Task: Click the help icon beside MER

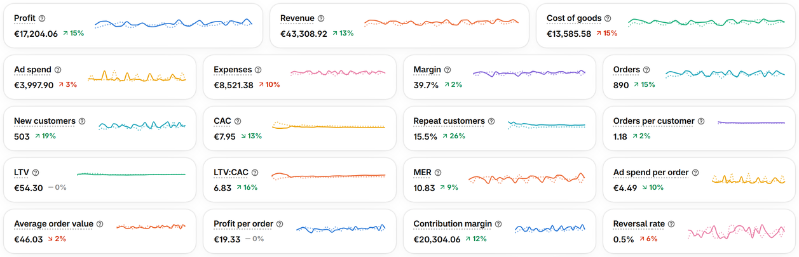Action: tap(437, 173)
